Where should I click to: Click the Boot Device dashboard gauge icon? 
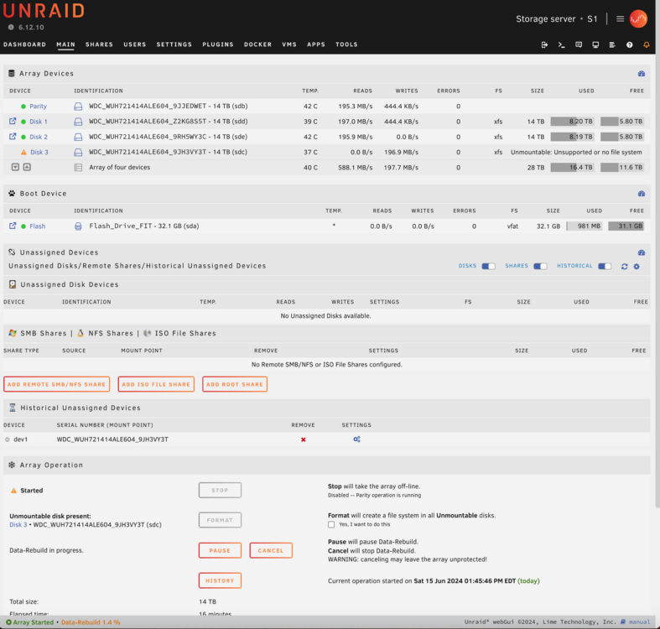point(642,194)
